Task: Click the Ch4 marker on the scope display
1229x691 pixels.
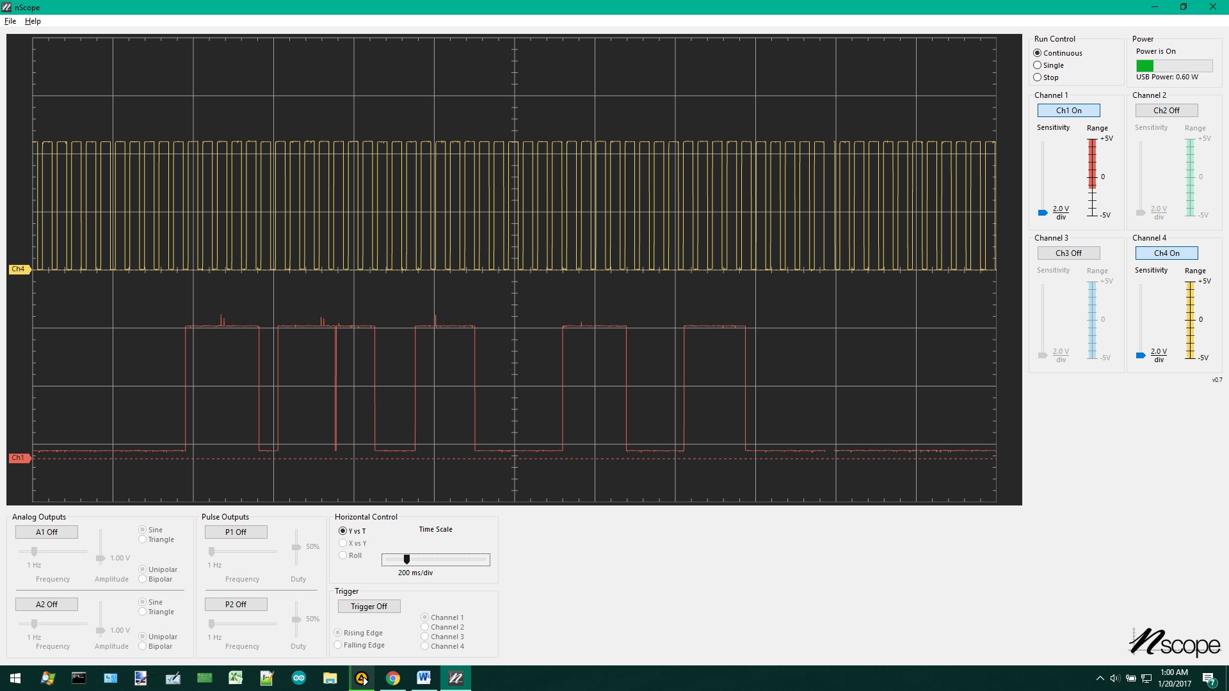Action: point(19,269)
